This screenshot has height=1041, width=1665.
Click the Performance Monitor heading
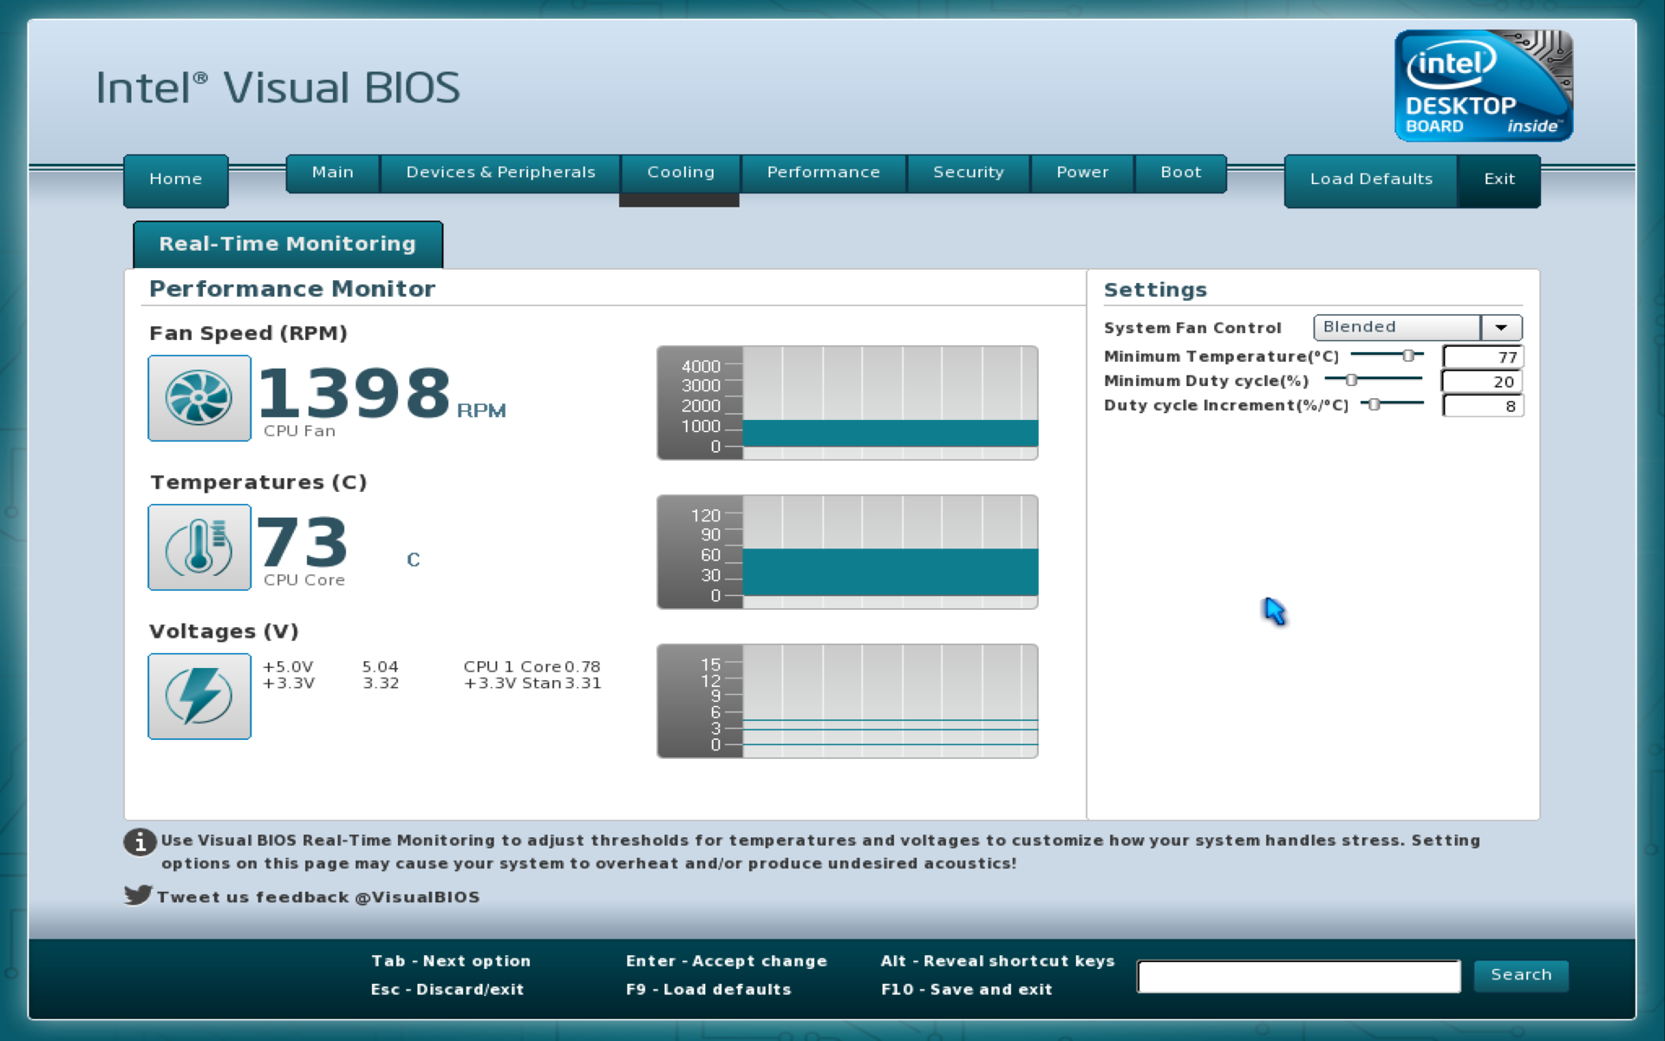coord(292,289)
